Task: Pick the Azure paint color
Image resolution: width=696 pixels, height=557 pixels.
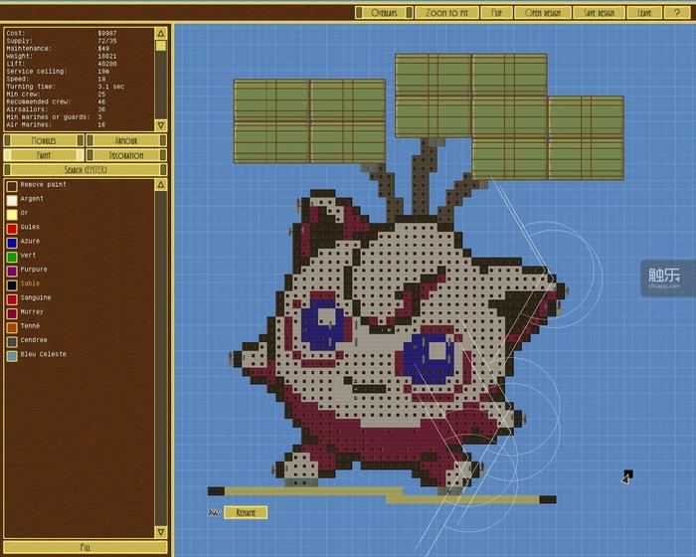Action: [x=12, y=242]
